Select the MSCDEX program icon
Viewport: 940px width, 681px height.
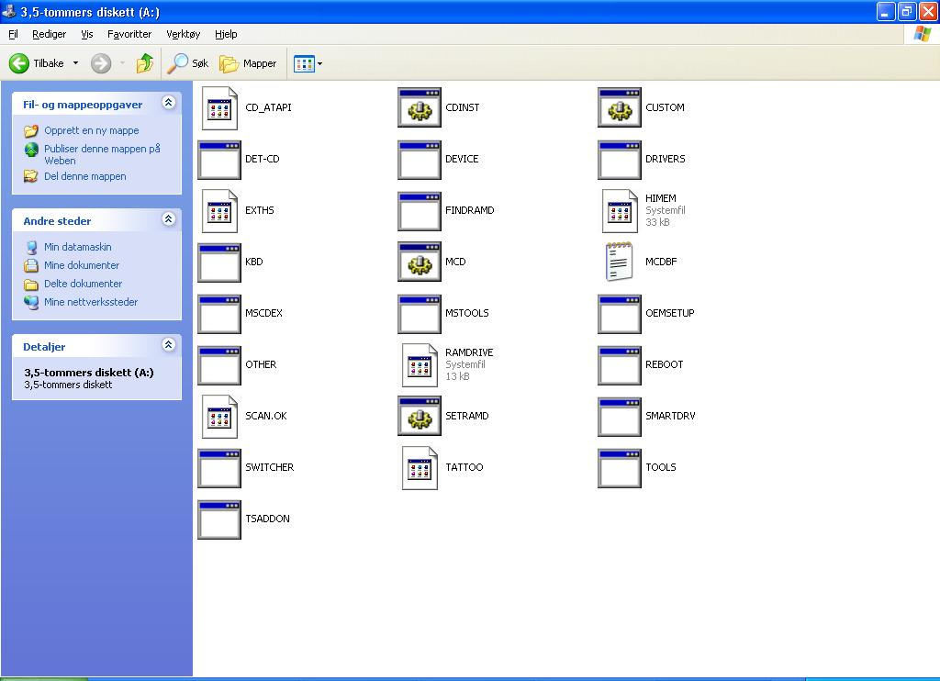click(x=219, y=314)
